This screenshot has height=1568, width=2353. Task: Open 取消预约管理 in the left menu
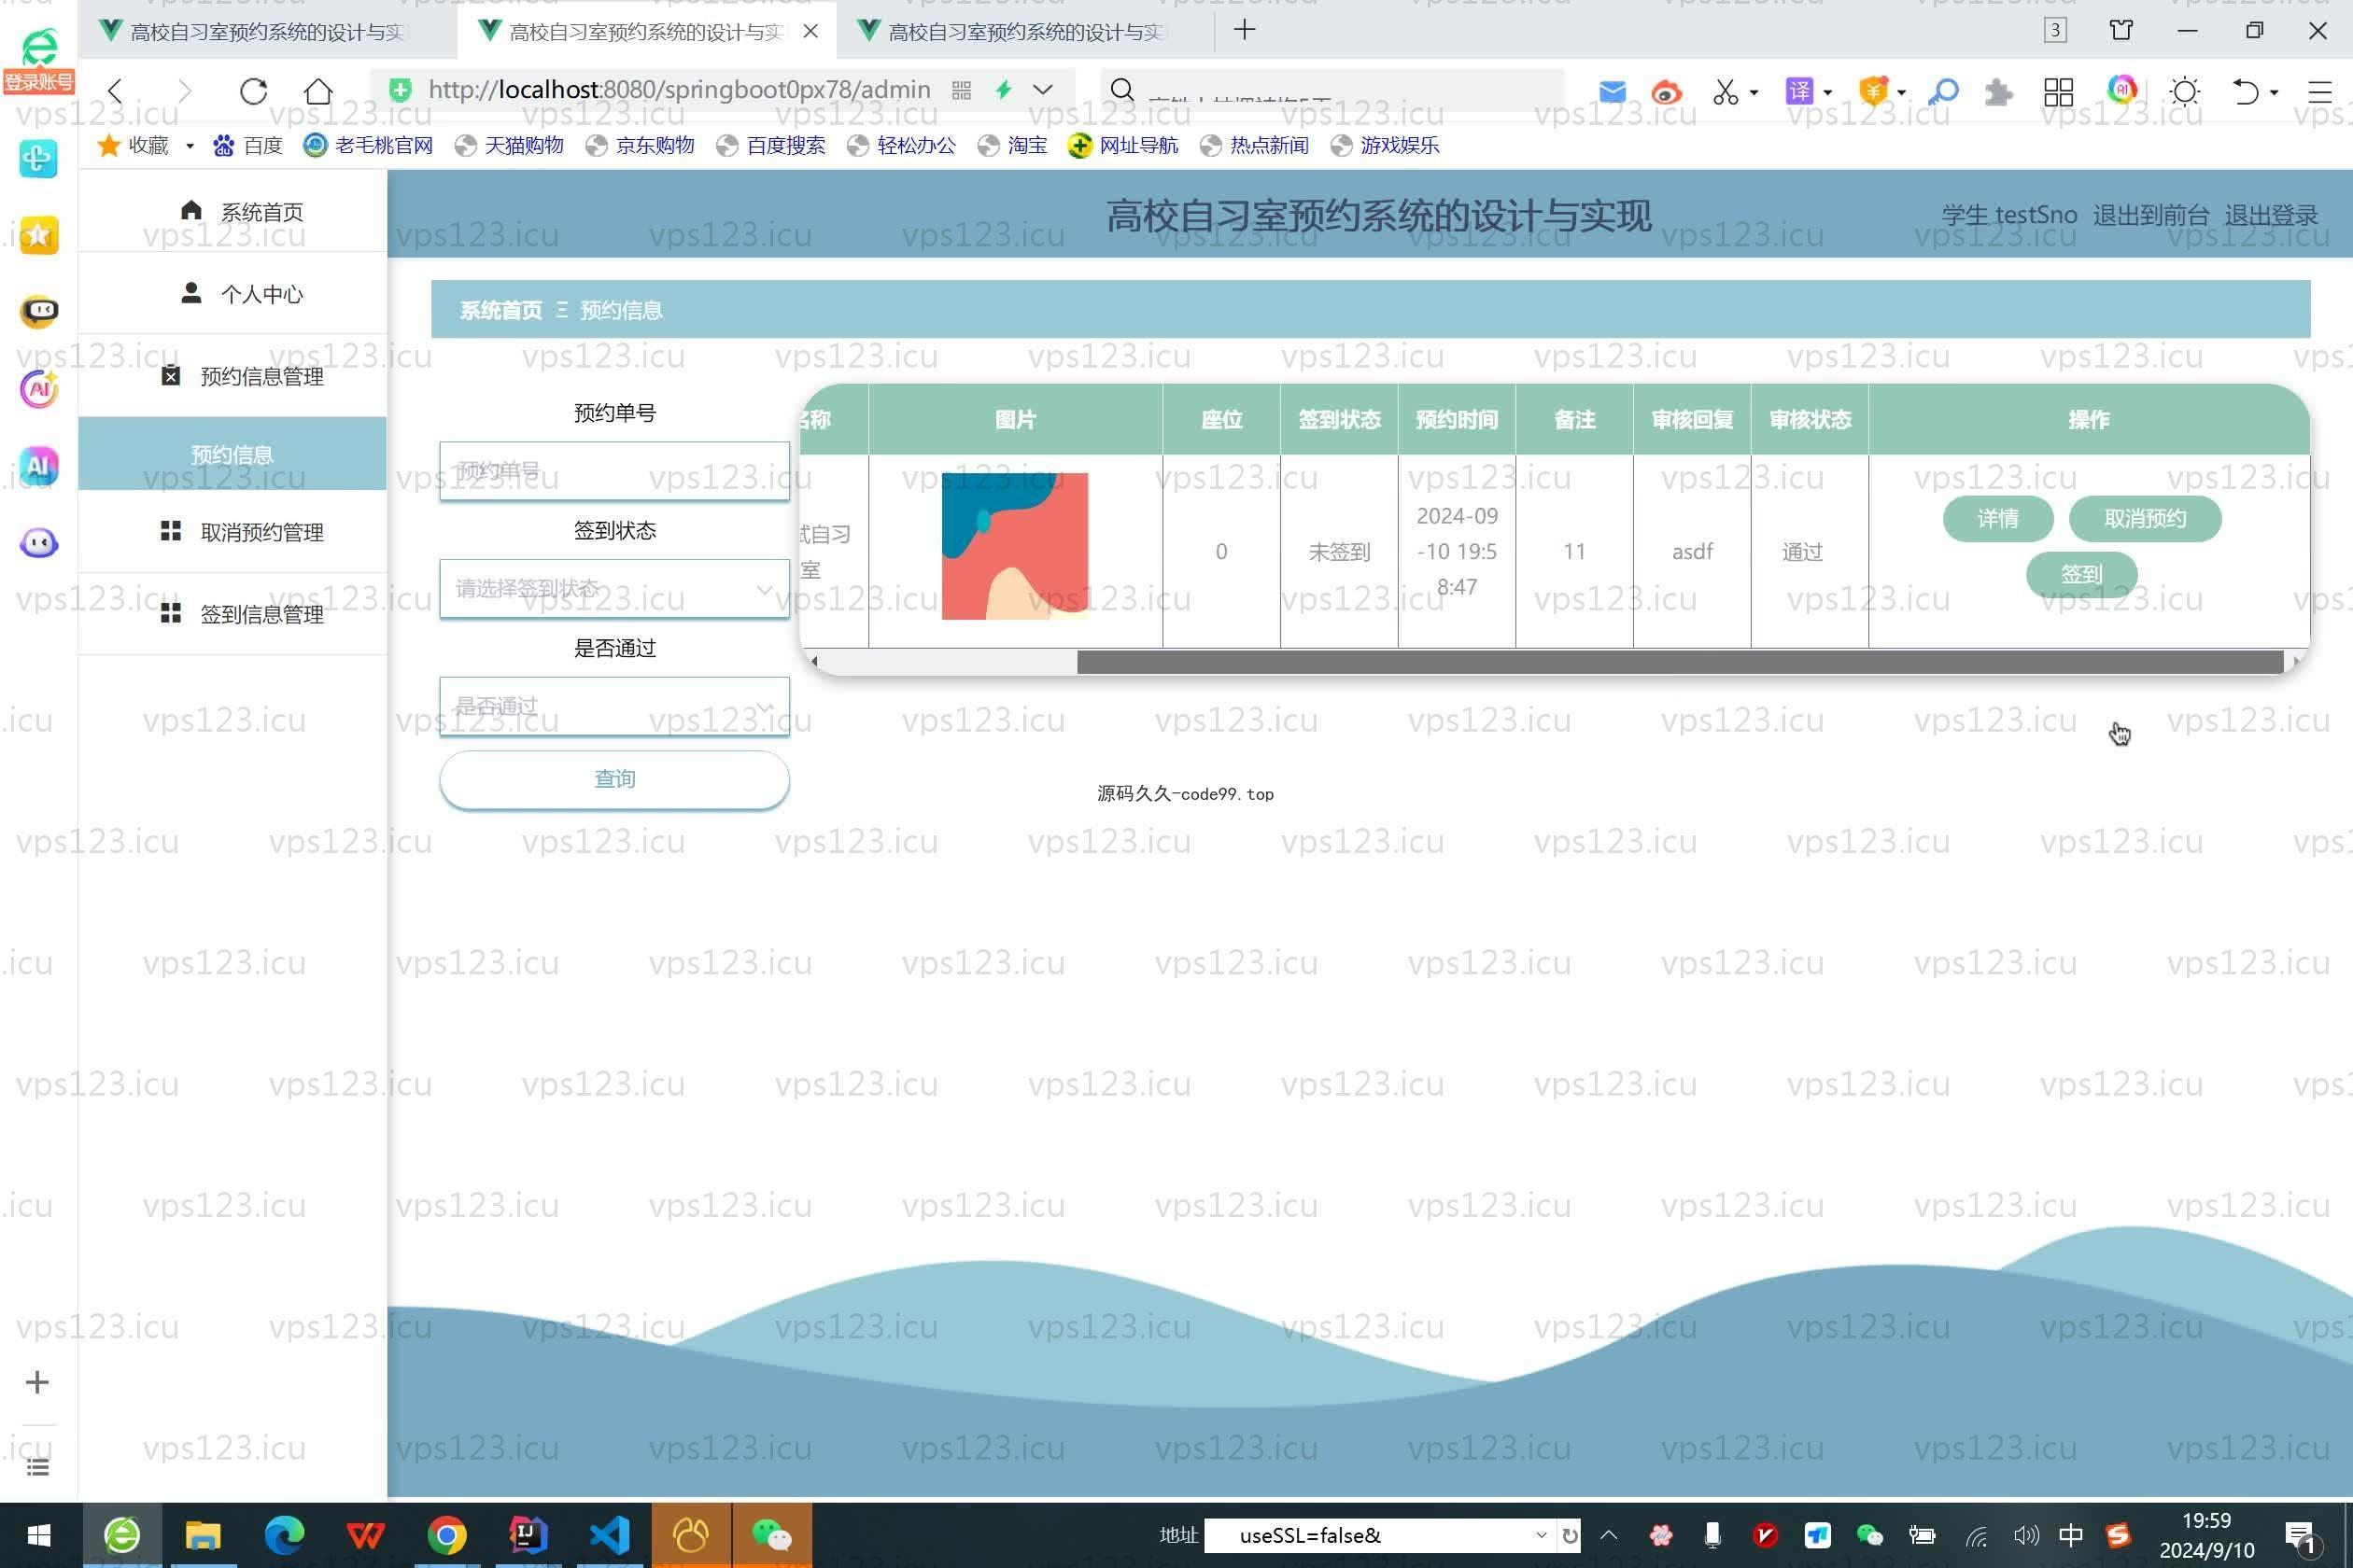click(232, 532)
